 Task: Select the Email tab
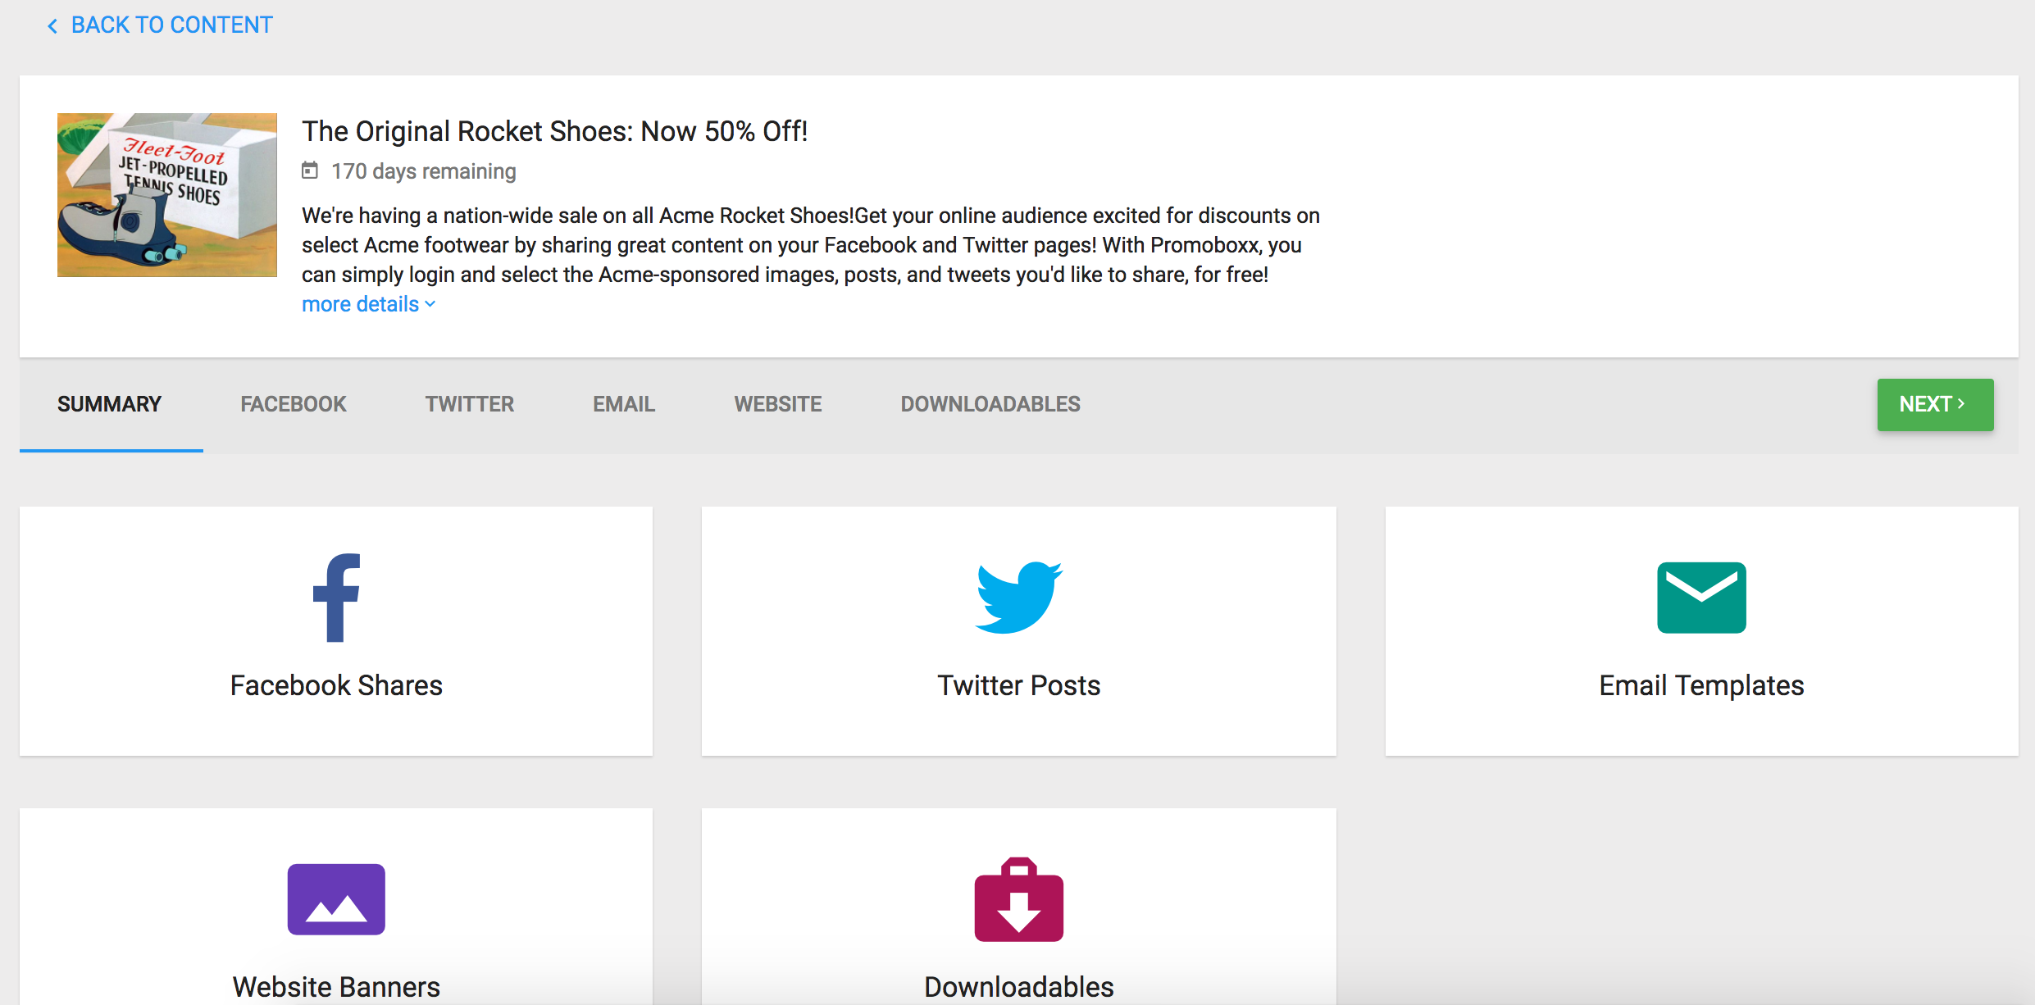(624, 404)
